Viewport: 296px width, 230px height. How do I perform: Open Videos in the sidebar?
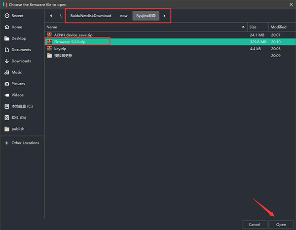coord(22,95)
